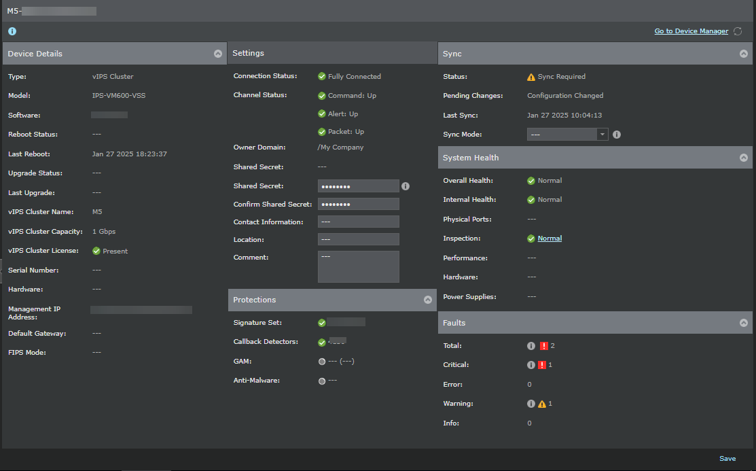The height and width of the screenshot is (471, 756).
Task: Click the red alert icon in the Critical row
Action: [542, 365]
